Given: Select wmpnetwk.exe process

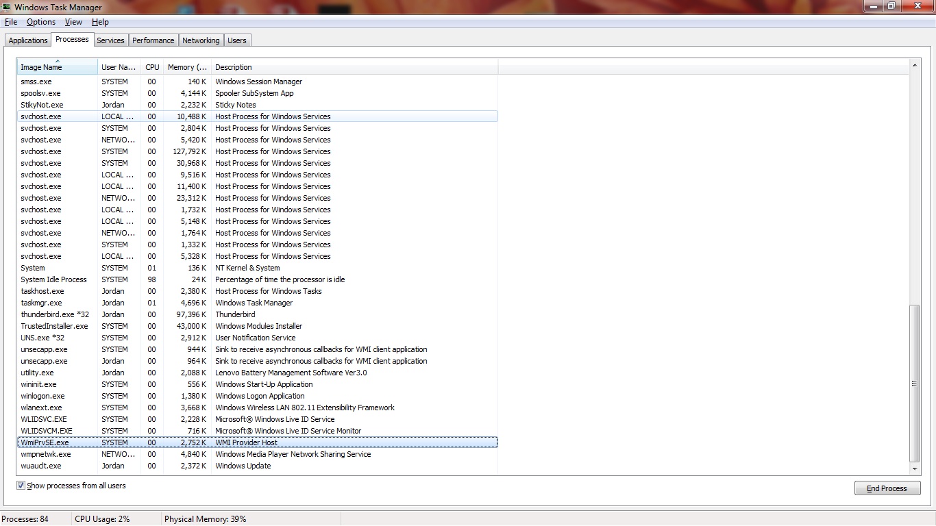Looking at the screenshot, I should coord(258,454).
